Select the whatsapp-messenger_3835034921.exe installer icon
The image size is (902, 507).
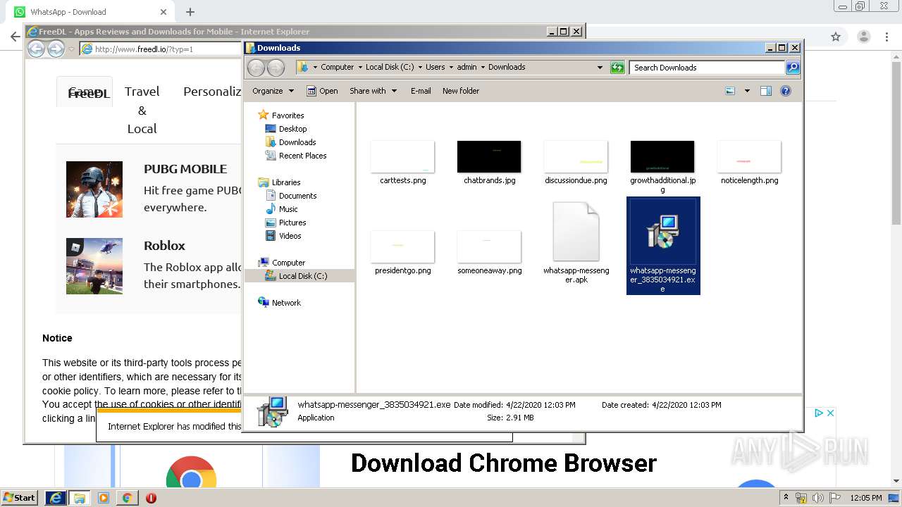(x=662, y=232)
